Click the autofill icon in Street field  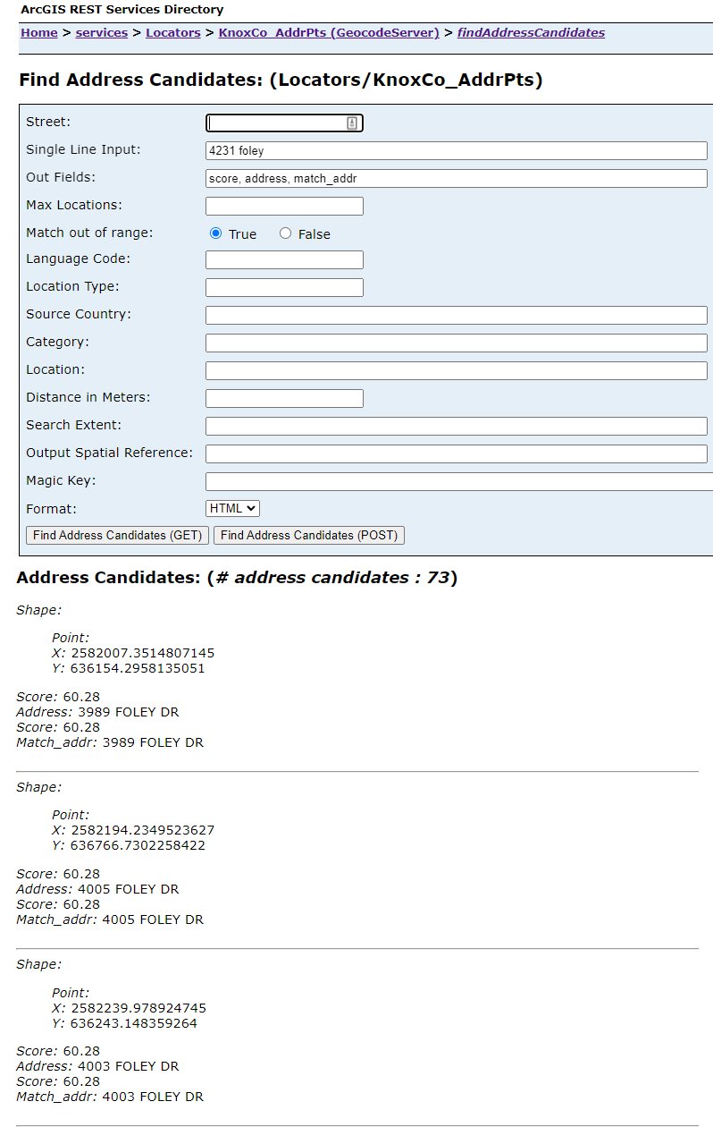pyautogui.click(x=352, y=123)
